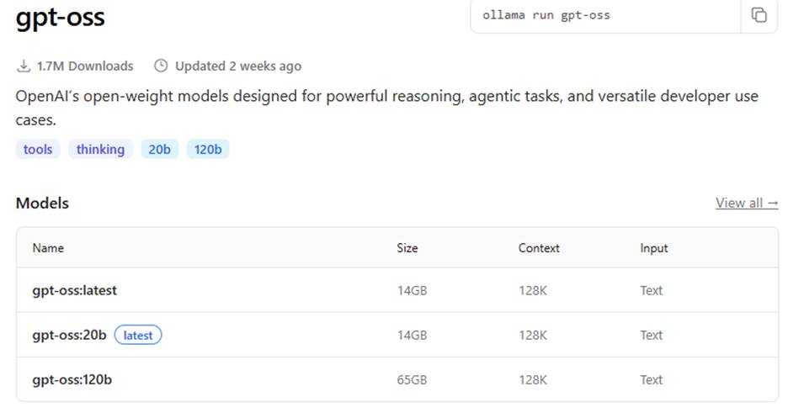This screenshot has width=788, height=418.
Task: Click the Context column header
Action: pos(539,248)
